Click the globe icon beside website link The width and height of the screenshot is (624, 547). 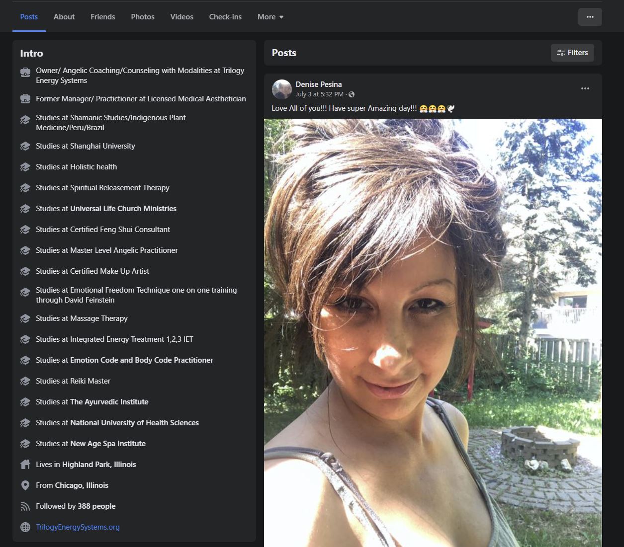pyautogui.click(x=25, y=527)
